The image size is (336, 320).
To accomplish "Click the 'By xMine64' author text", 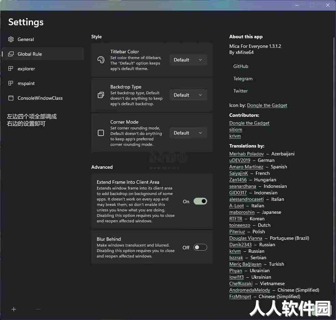I will (241, 52).
